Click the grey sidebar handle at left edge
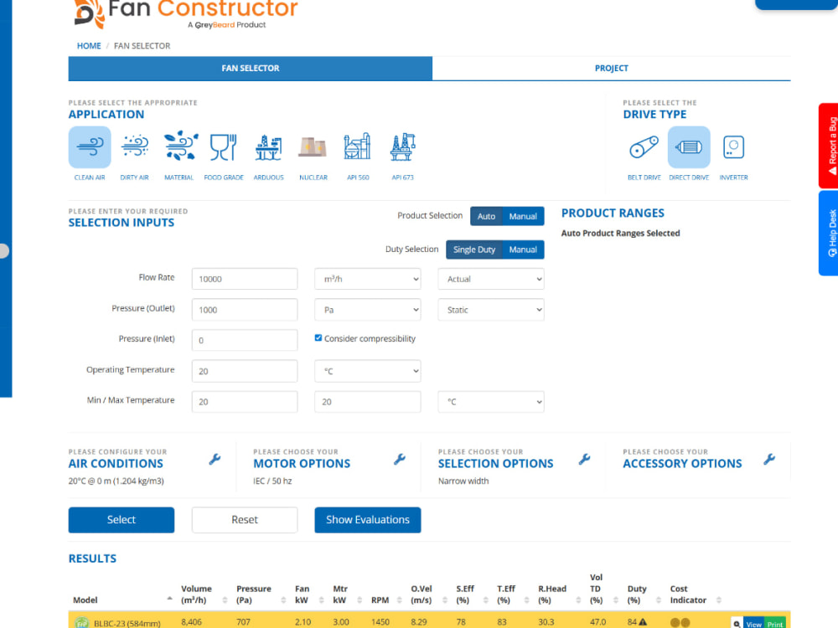 tap(4, 251)
